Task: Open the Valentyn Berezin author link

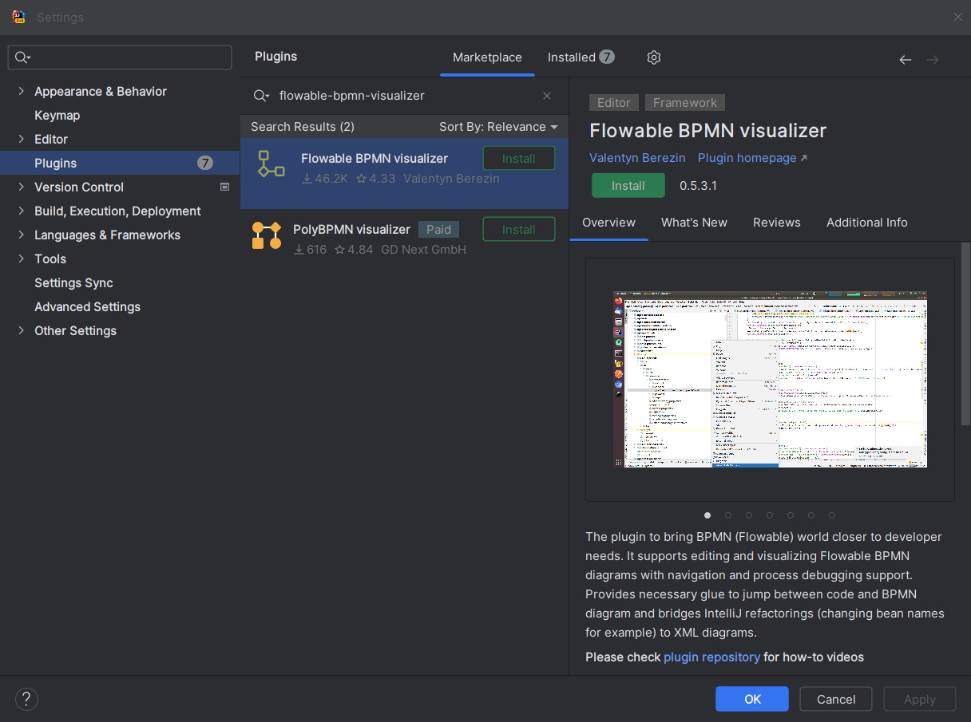Action: [x=637, y=158]
